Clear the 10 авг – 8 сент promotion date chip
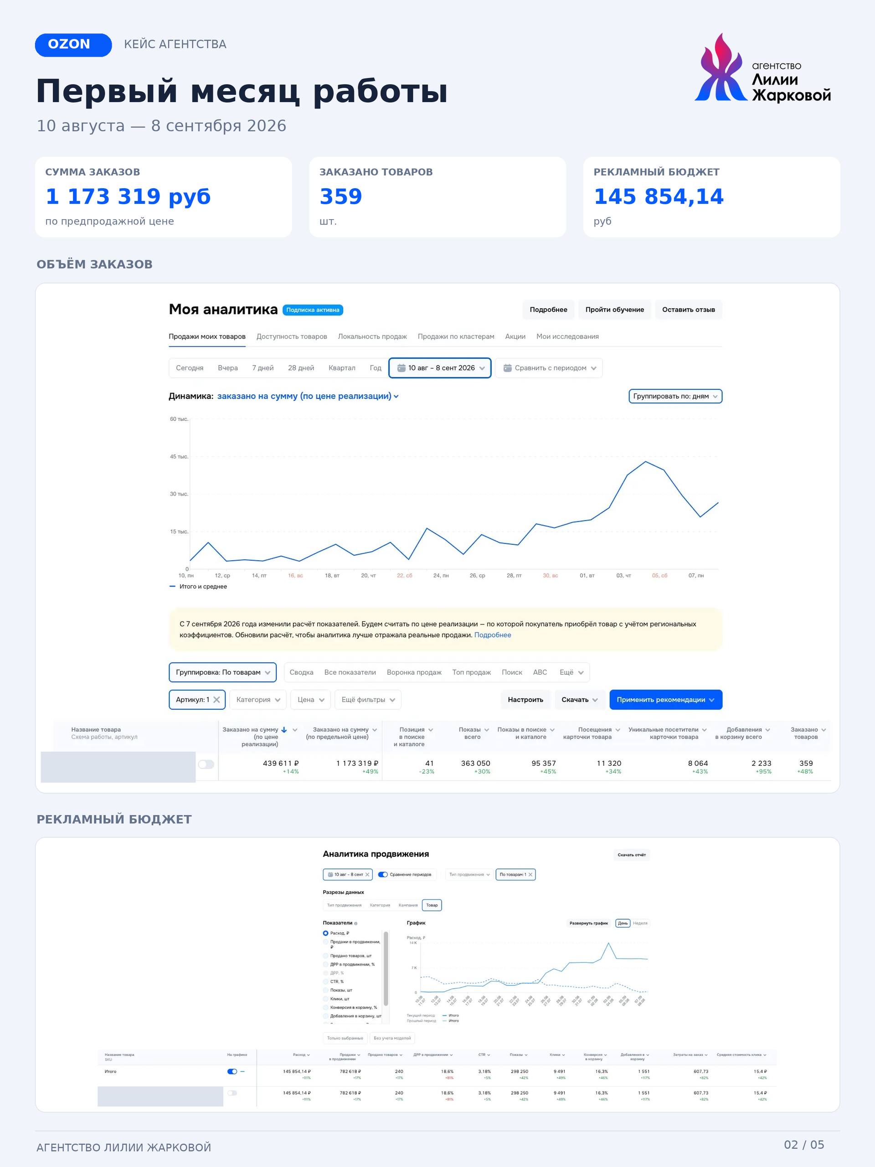Screen dimensions: 875x1167 click(368, 874)
